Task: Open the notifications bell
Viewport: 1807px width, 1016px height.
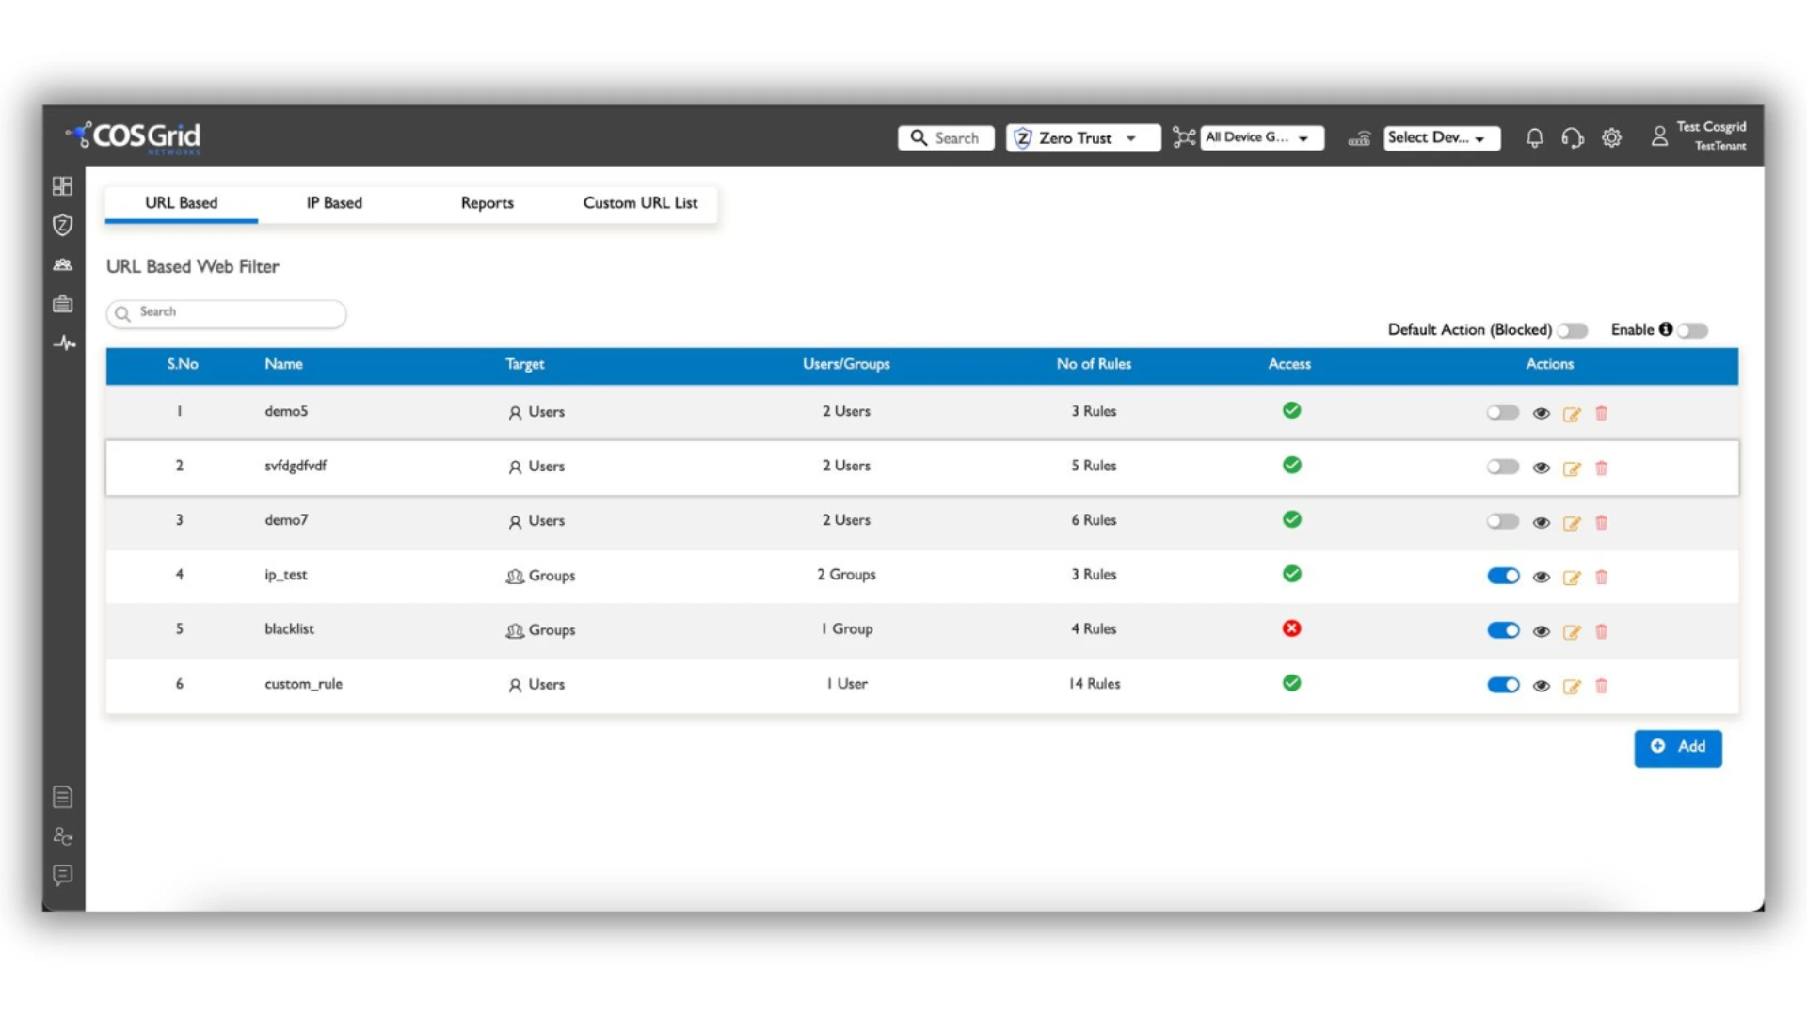Action: (x=1534, y=137)
